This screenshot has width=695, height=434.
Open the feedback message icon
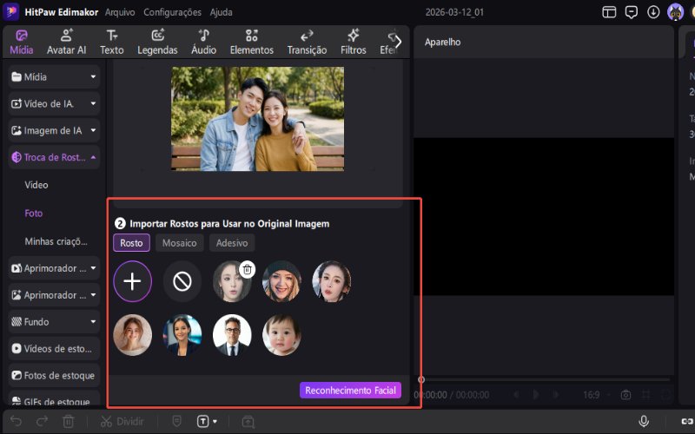pyautogui.click(x=632, y=12)
